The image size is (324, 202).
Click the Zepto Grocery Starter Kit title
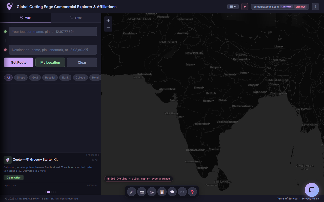click(x=35, y=160)
